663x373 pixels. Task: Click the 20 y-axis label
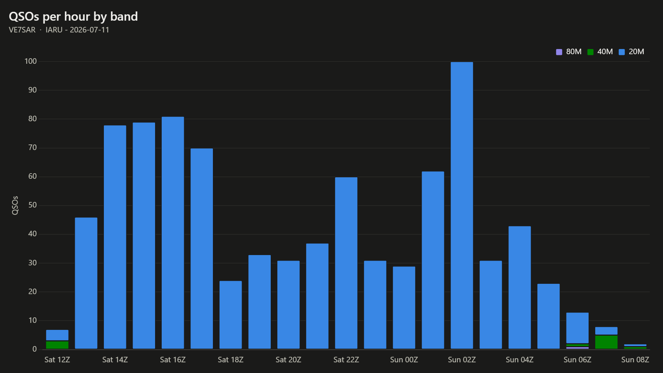32,292
